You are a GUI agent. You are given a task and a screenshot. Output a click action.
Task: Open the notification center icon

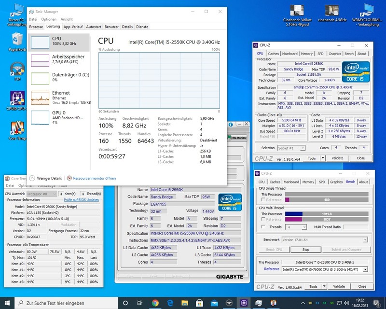click(x=376, y=303)
